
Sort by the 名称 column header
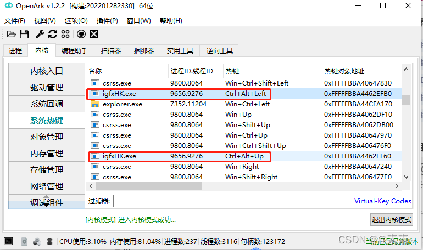[x=127, y=71]
